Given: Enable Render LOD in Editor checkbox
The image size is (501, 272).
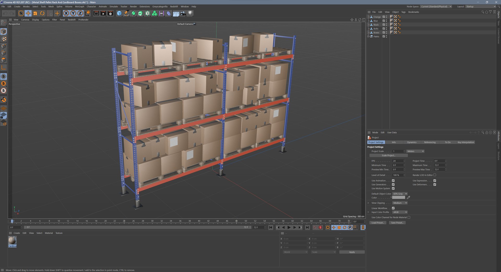Looking at the screenshot, I should (x=435, y=175).
